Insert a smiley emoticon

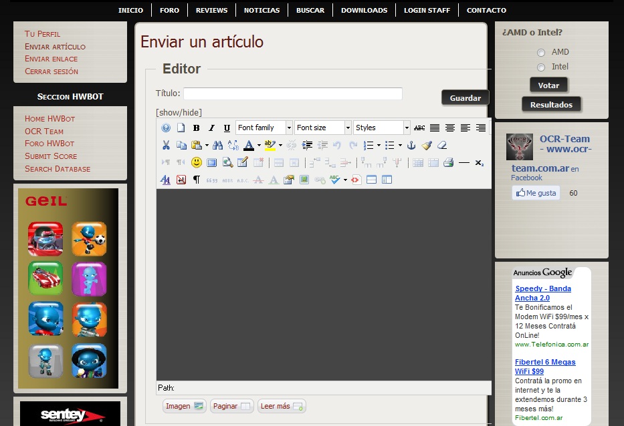tap(197, 162)
